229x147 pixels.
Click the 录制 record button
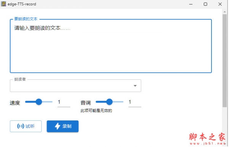[x=63, y=126]
